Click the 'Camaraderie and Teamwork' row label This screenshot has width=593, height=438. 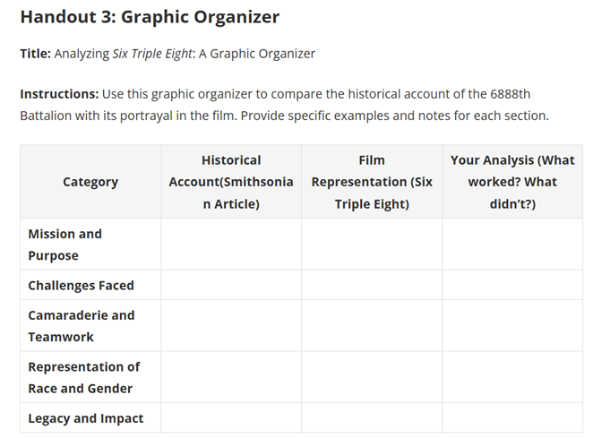pyautogui.click(x=81, y=326)
